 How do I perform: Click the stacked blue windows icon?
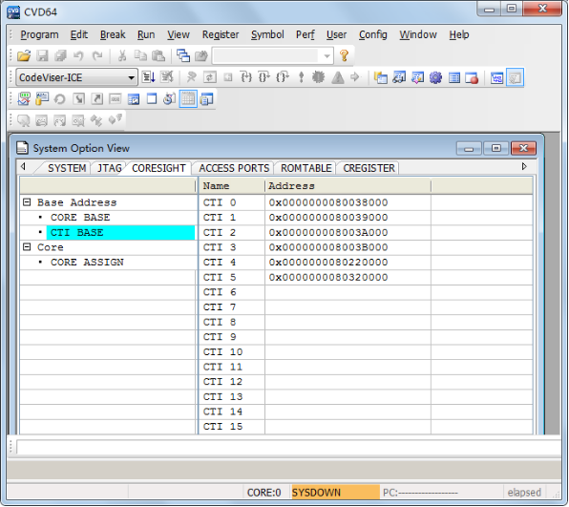206,99
